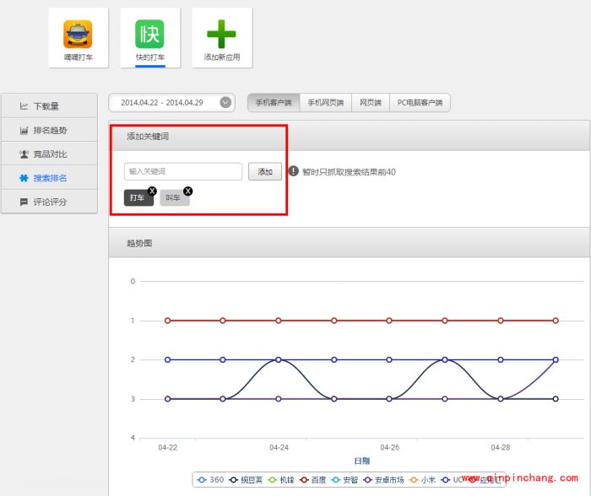Image resolution: width=591 pixels, height=496 pixels.
Task: Click the 暂时只抓取搜索结果前40 notice text
Action: tap(349, 172)
